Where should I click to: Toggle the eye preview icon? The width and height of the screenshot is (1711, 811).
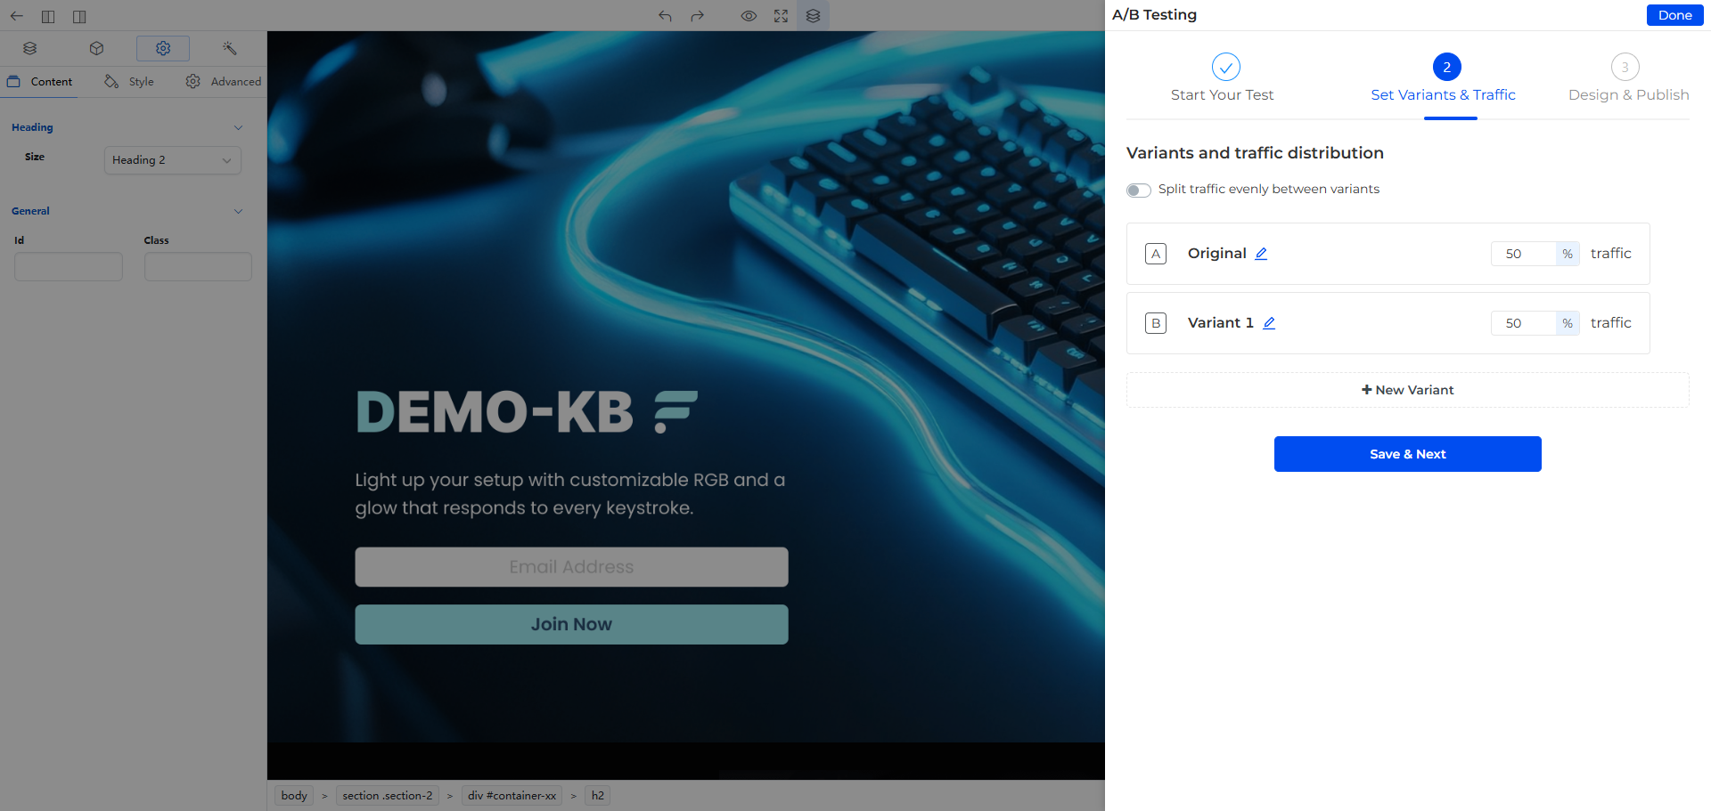pos(749,16)
